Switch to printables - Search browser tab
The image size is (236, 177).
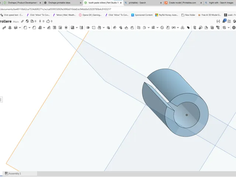click(137, 3)
